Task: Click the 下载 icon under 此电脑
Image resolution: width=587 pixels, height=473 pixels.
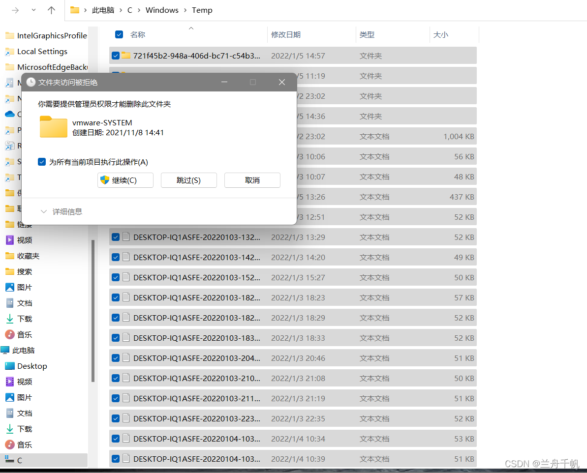Action: 10,429
